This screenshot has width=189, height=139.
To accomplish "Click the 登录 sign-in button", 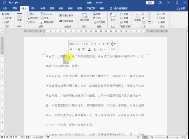I will tap(150, 3).
